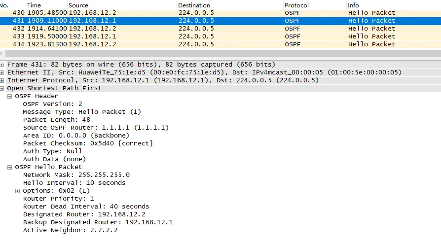Click the packet list horizontal scrollbar
This screenshot has height=244, width=441.
(x=220, y=53)
